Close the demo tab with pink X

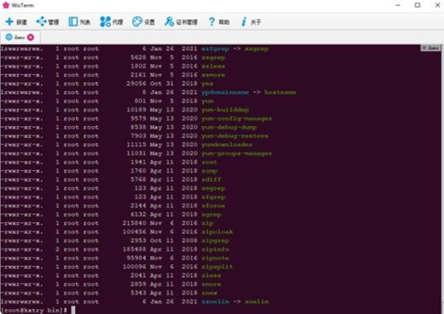[x=31, y=37]
